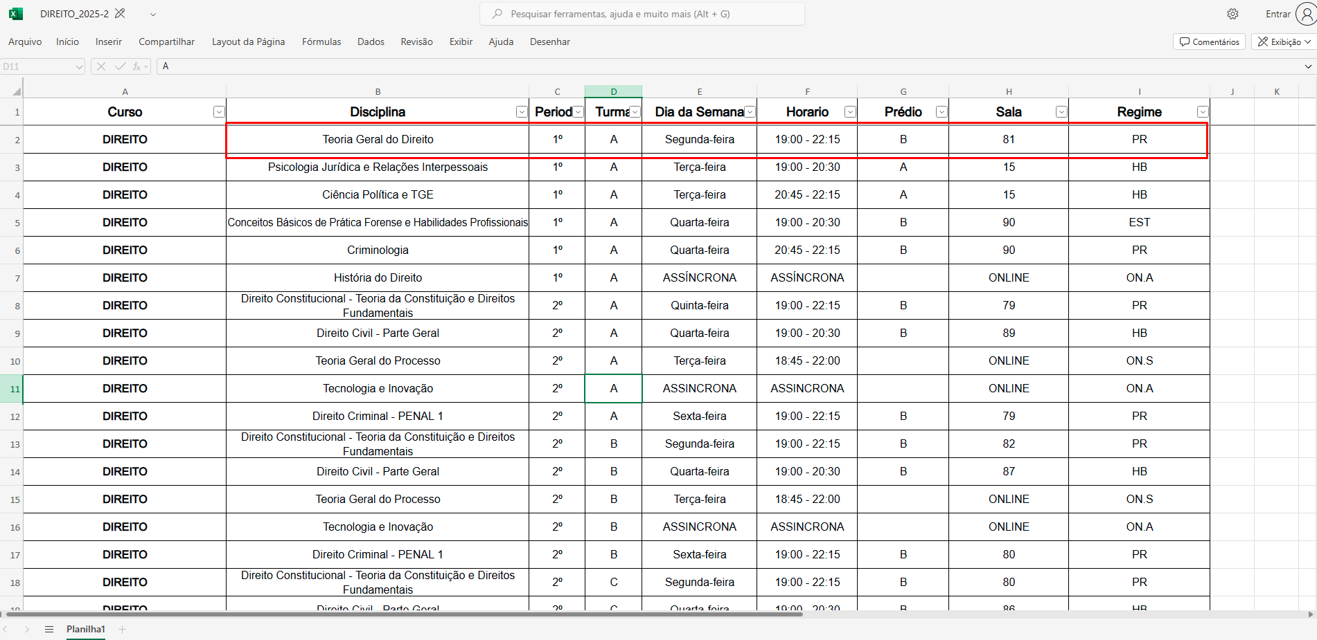Screen dimensions: 1317x640
Task: Click the unsaved status icon beside DIREITO_2025-2
Action: pyautogui.click(x=120, y=14)
